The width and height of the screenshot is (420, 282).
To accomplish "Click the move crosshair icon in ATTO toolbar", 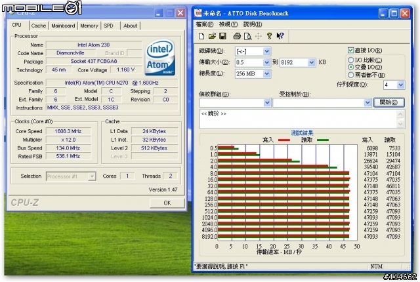I will pos(258,36).
